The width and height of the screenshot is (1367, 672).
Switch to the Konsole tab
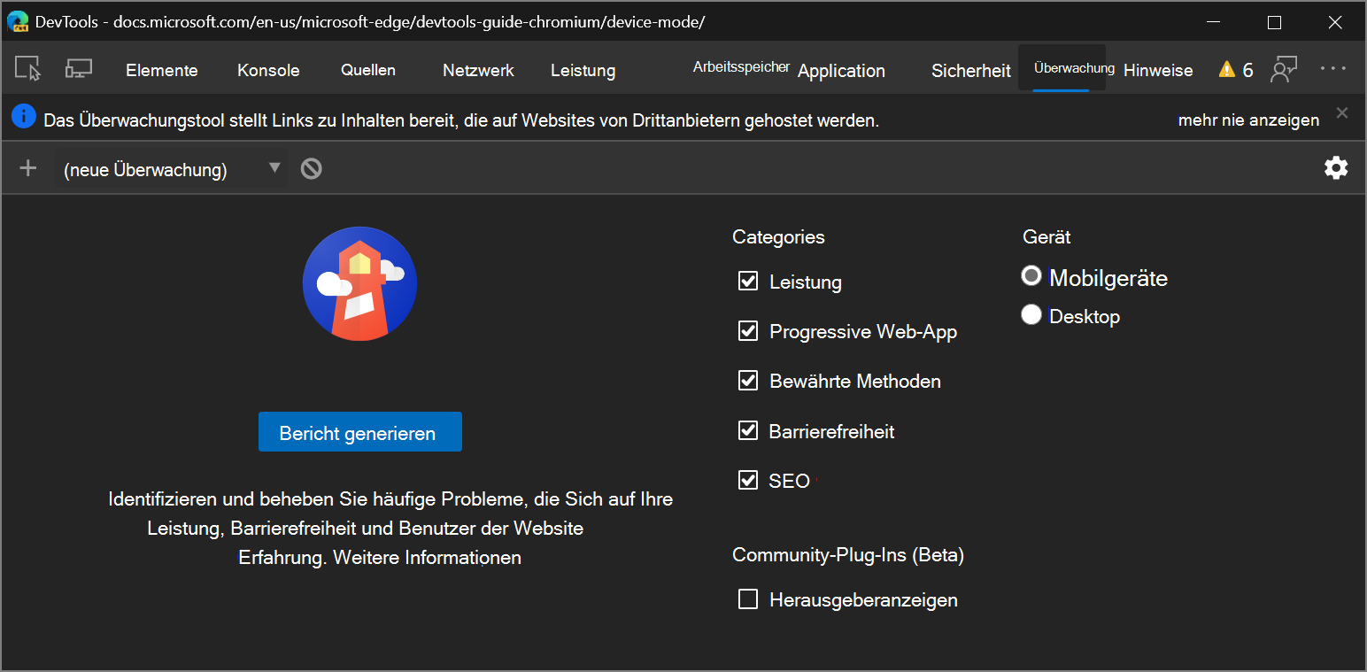[x=268, y=70]
